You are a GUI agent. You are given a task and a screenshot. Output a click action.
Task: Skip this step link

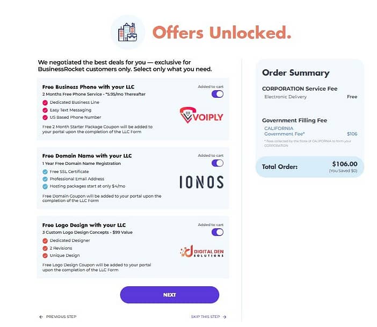[209, 317]
